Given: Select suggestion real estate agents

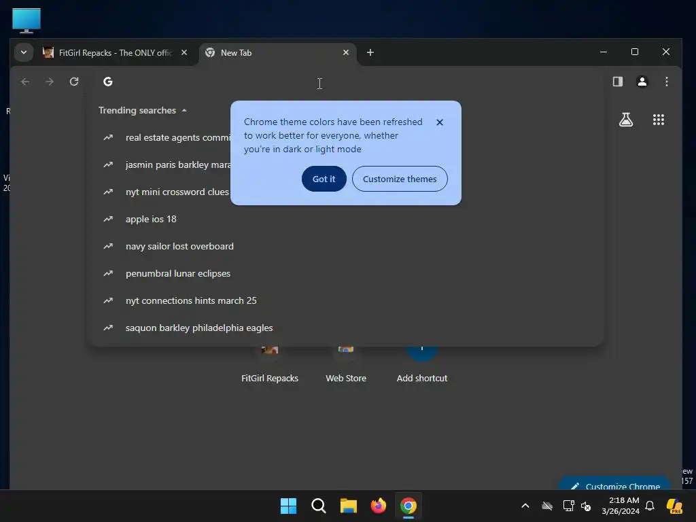Looking at the screenshot, I should tap(346, 137).
